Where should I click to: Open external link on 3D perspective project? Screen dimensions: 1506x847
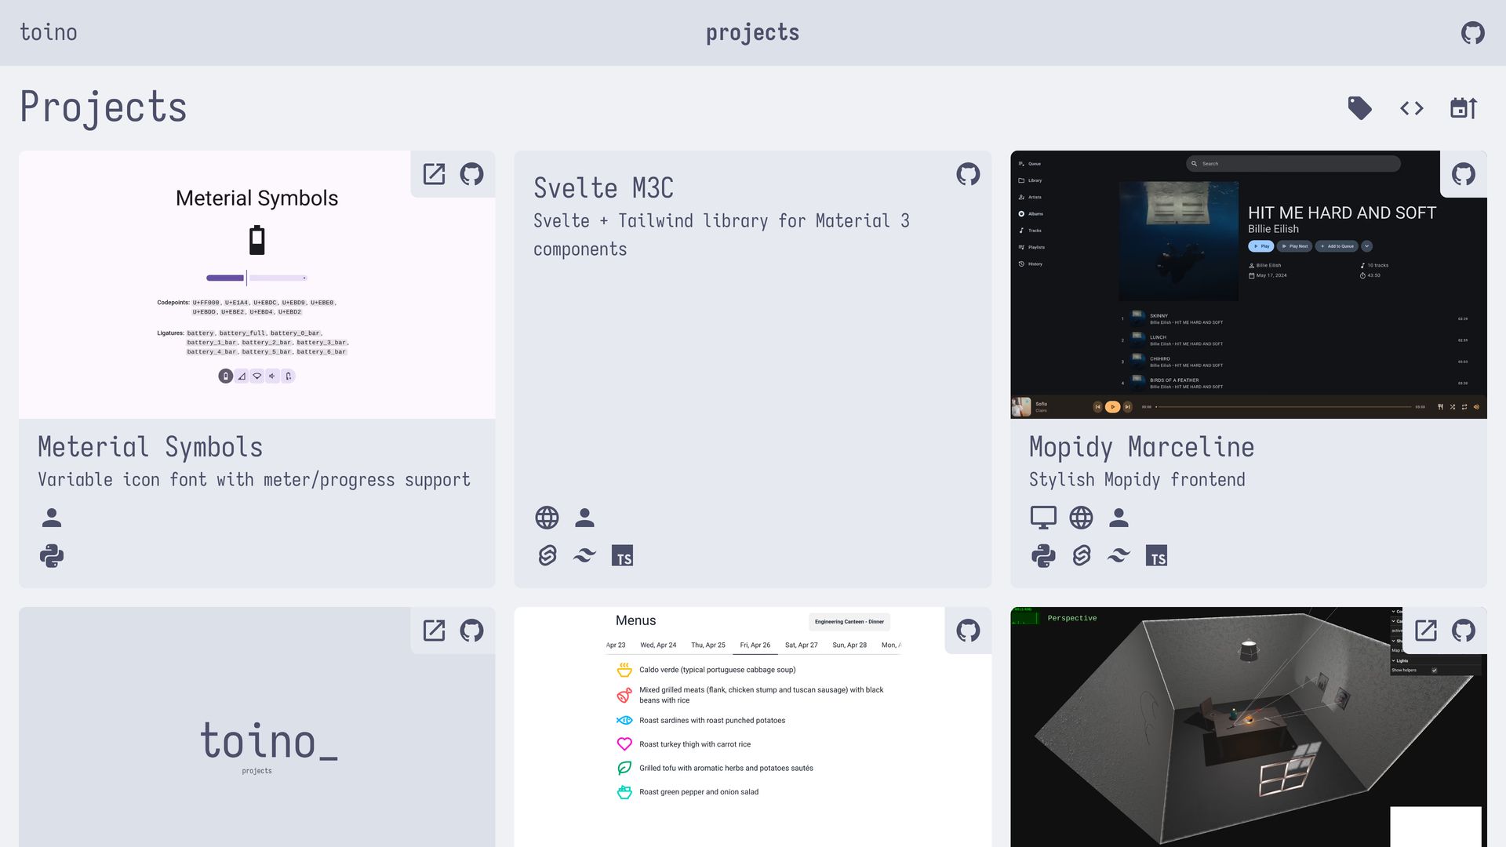pos(1425,631)
